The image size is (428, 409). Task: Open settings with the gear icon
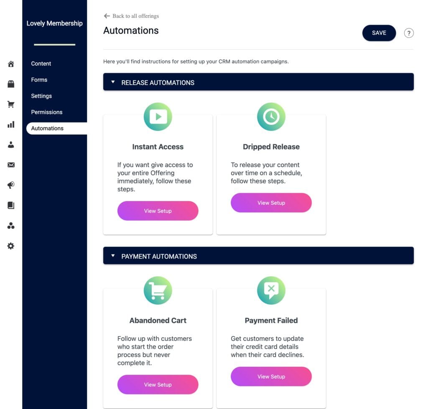coord(10,246)
